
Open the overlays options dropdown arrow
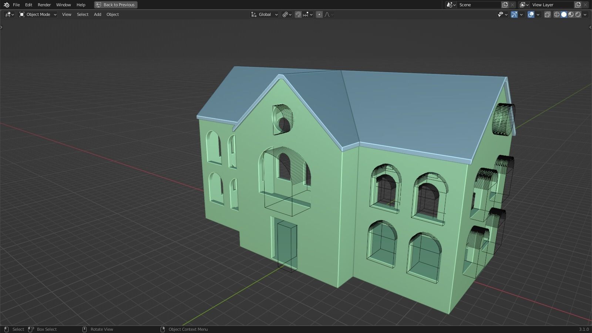538,14
